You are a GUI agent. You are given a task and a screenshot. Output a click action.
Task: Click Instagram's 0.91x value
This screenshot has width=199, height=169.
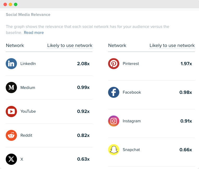(186, 121)
